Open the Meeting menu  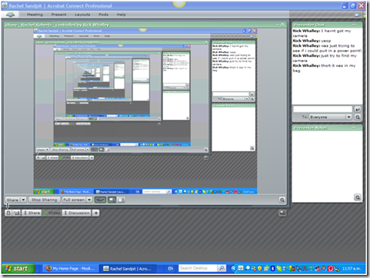(x=35, y=15)
